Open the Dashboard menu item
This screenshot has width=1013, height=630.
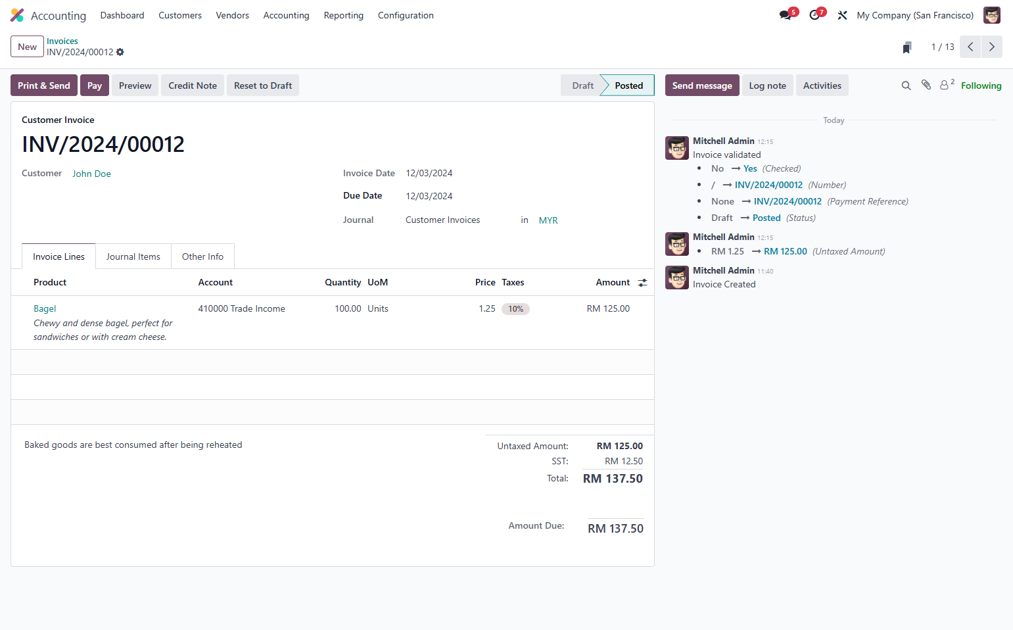pos(122,15)
